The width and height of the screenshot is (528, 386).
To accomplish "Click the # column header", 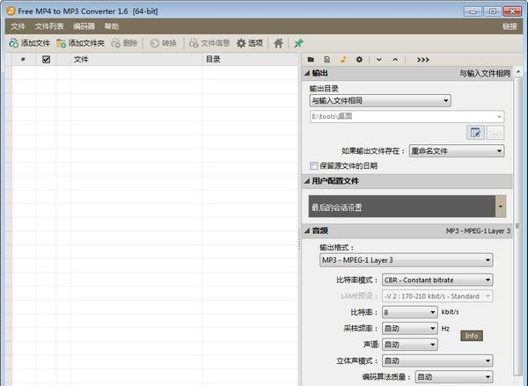I will [23, 60].
